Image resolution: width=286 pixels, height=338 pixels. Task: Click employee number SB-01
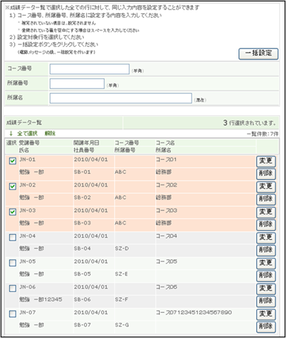(x=82, y=172)
